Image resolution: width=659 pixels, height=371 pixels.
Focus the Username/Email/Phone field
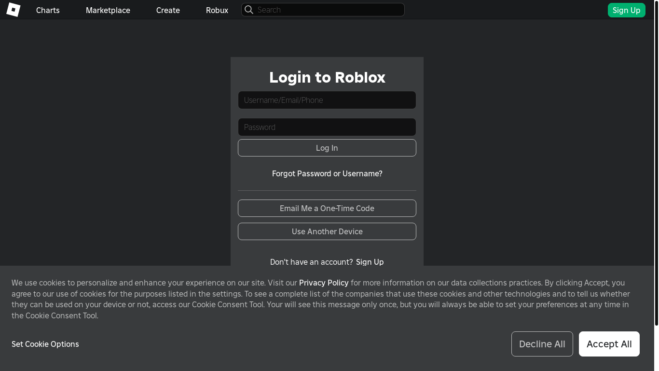[327, 100]
